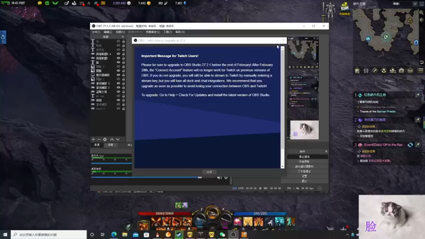
Task: Toggle visibility of 游戏捕获 2 source
Action: point(118,88)
